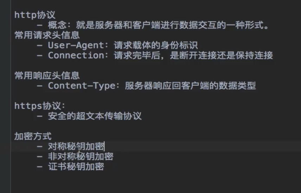
Task: Click the "非对称秘钥加密" line
Action: (x=81, y=156)
